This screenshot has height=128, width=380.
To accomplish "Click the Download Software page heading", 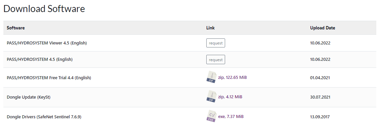I will point(44,9).
